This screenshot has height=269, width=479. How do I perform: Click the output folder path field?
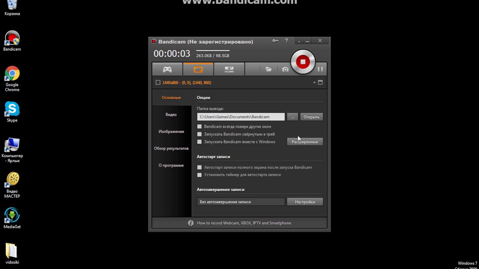tap(241, 117)
